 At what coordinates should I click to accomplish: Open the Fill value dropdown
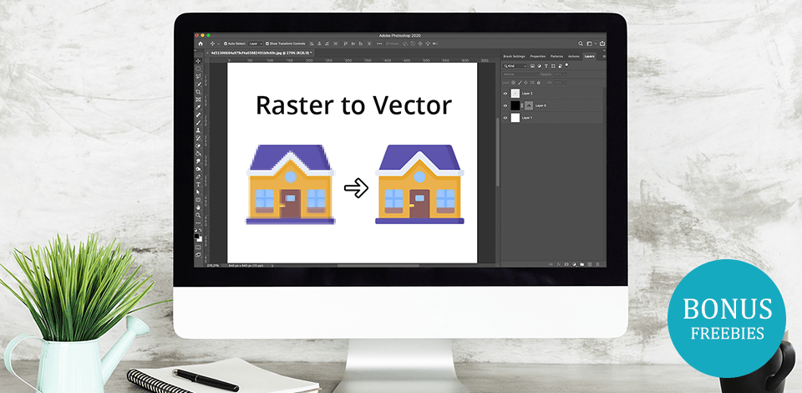[x=566, y=83]
